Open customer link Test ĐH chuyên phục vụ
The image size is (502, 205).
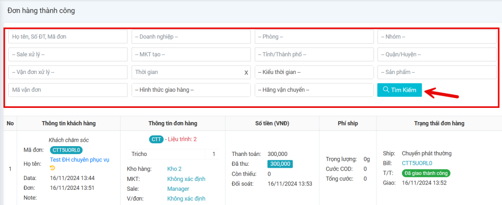[78, 159]
